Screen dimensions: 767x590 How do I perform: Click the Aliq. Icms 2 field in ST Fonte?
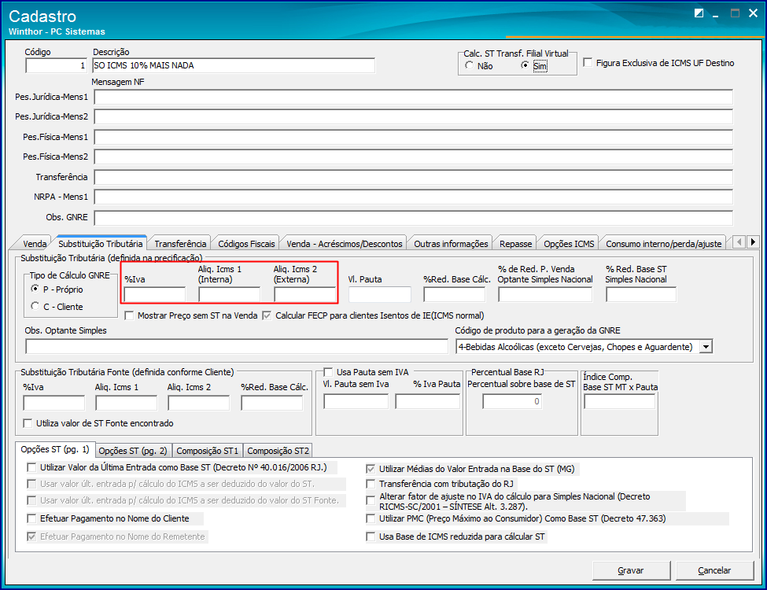198,403
